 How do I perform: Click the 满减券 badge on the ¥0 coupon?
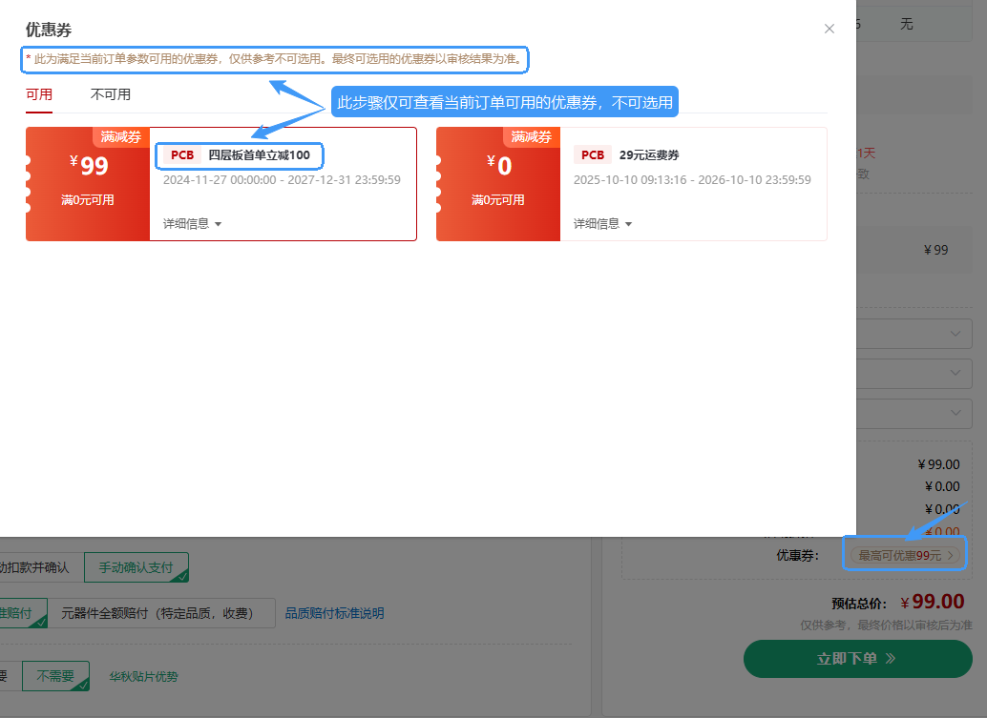[532, 137]
